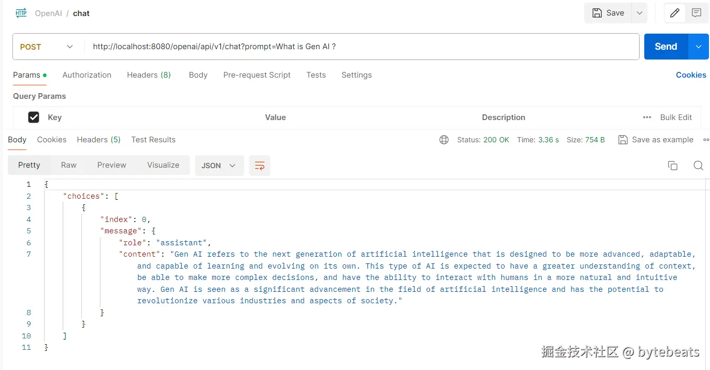Click the response Size 754 B value
The height and width of the screenshot is (370, 710).
point(595,140)
